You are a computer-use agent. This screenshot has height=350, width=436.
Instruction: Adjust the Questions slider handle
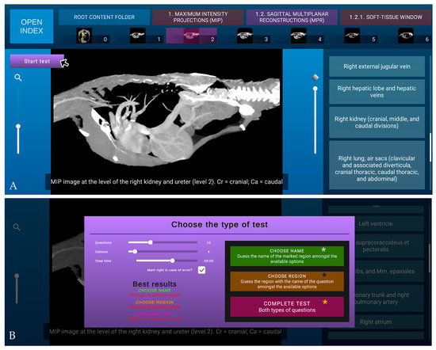coord(150,242)
